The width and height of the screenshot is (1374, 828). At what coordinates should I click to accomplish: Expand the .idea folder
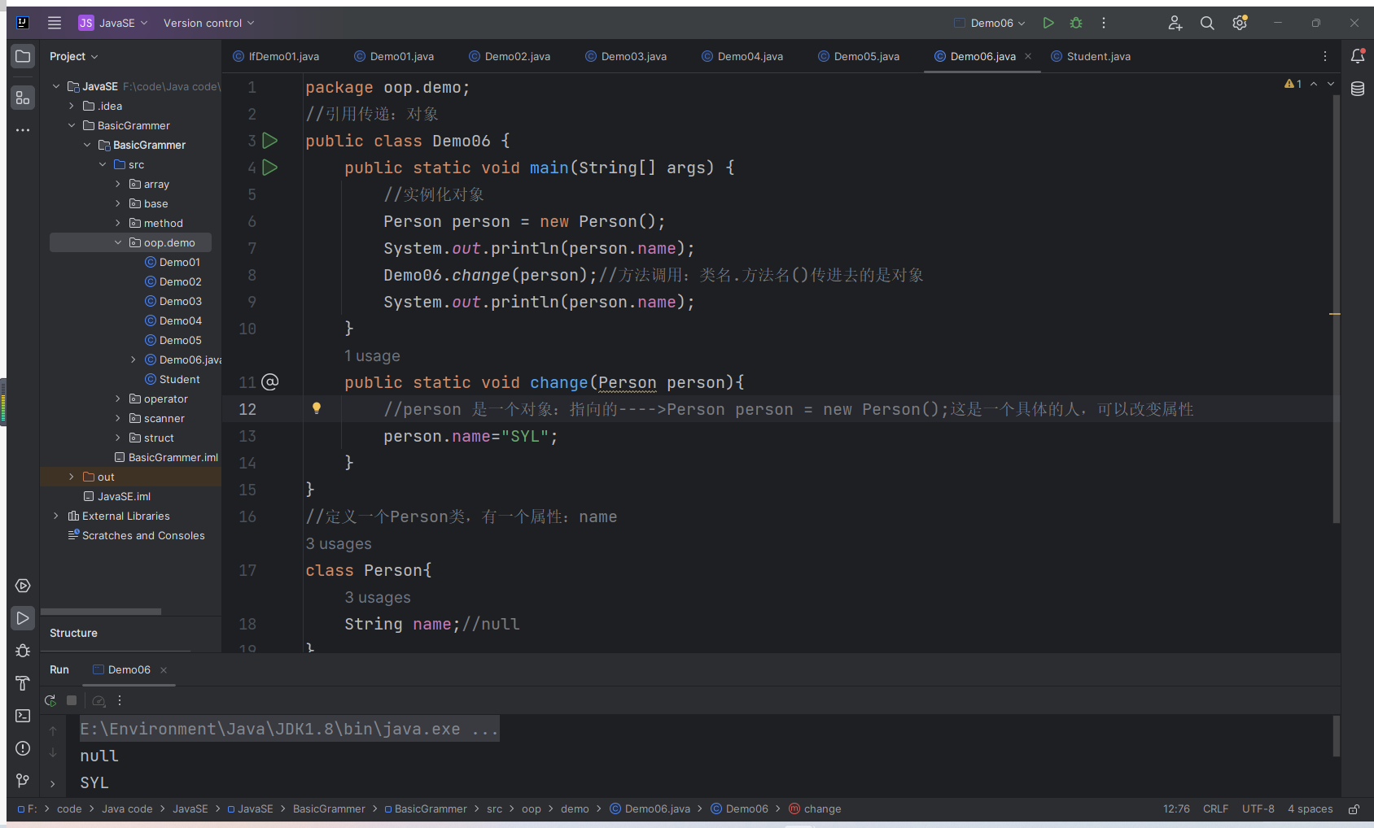72,106
